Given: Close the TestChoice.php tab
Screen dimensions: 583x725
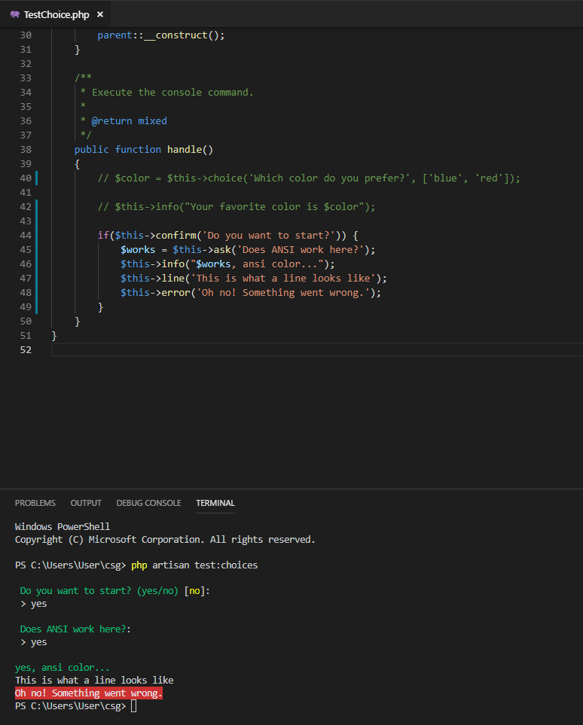Looking at the screenshot, I should 100,13.
